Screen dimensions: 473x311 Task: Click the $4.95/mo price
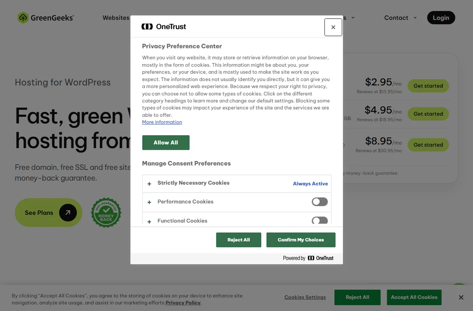tap(383, 110)
